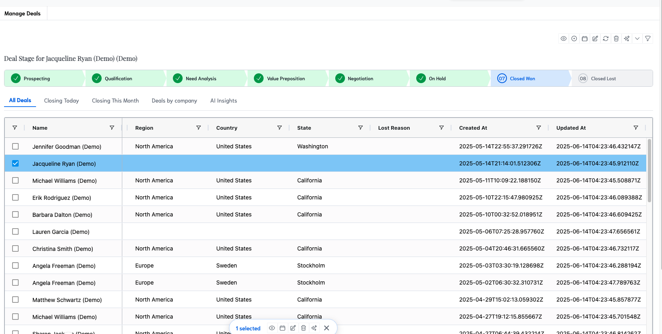This screenshot has height=334, width=662.
Task: Click the AI sparkle icon in top toolbar
Action: pos(627,39)
